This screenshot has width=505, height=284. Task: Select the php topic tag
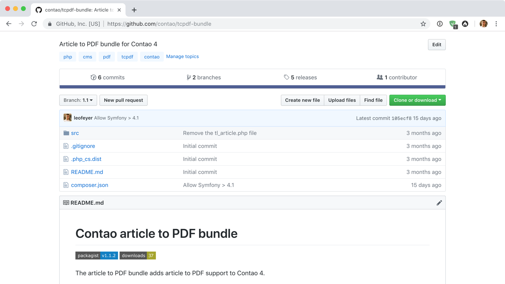click(x=68, y=57)
